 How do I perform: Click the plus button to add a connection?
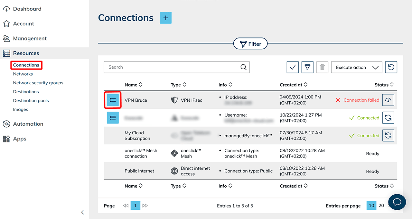coord(165,18)
